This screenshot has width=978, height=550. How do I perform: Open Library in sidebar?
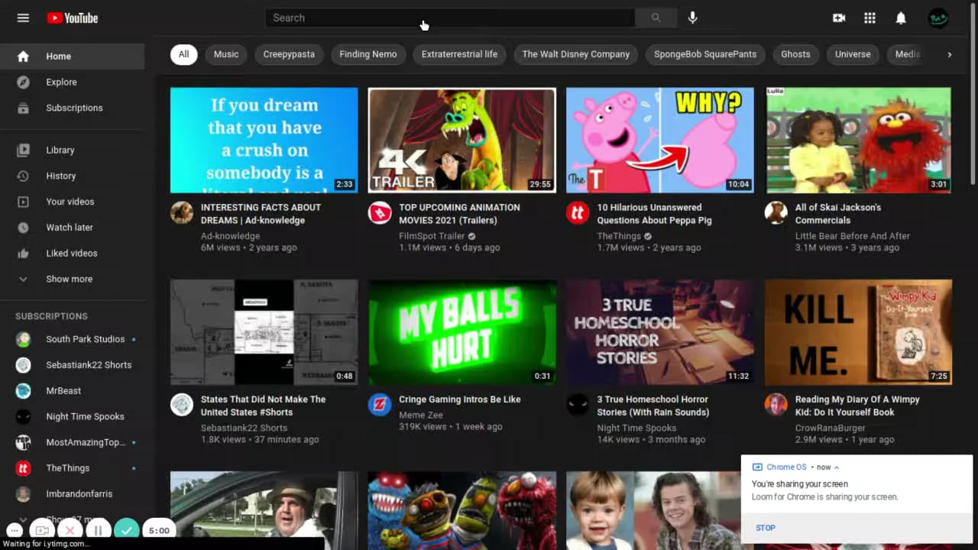coord(72,150)
